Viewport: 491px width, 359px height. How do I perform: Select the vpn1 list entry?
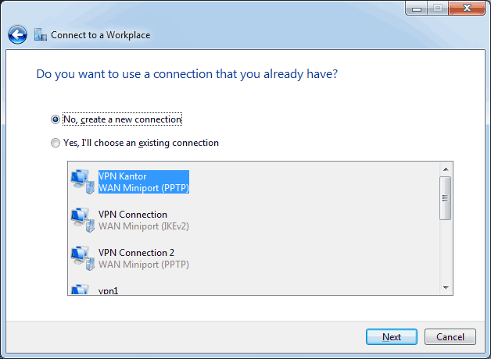108,290
